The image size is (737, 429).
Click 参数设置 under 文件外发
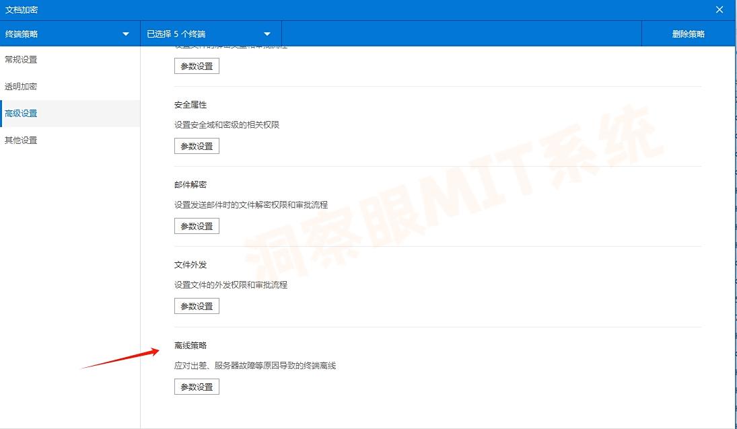197,306
